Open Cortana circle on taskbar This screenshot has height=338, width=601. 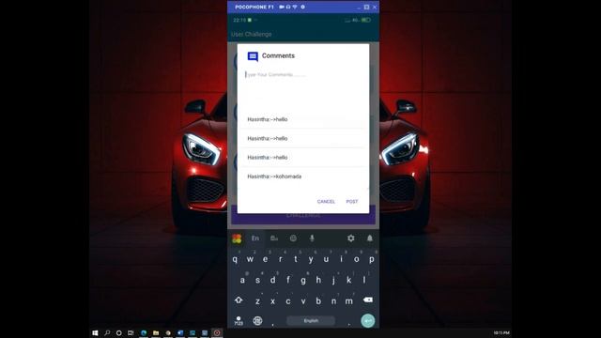point(119,332)
